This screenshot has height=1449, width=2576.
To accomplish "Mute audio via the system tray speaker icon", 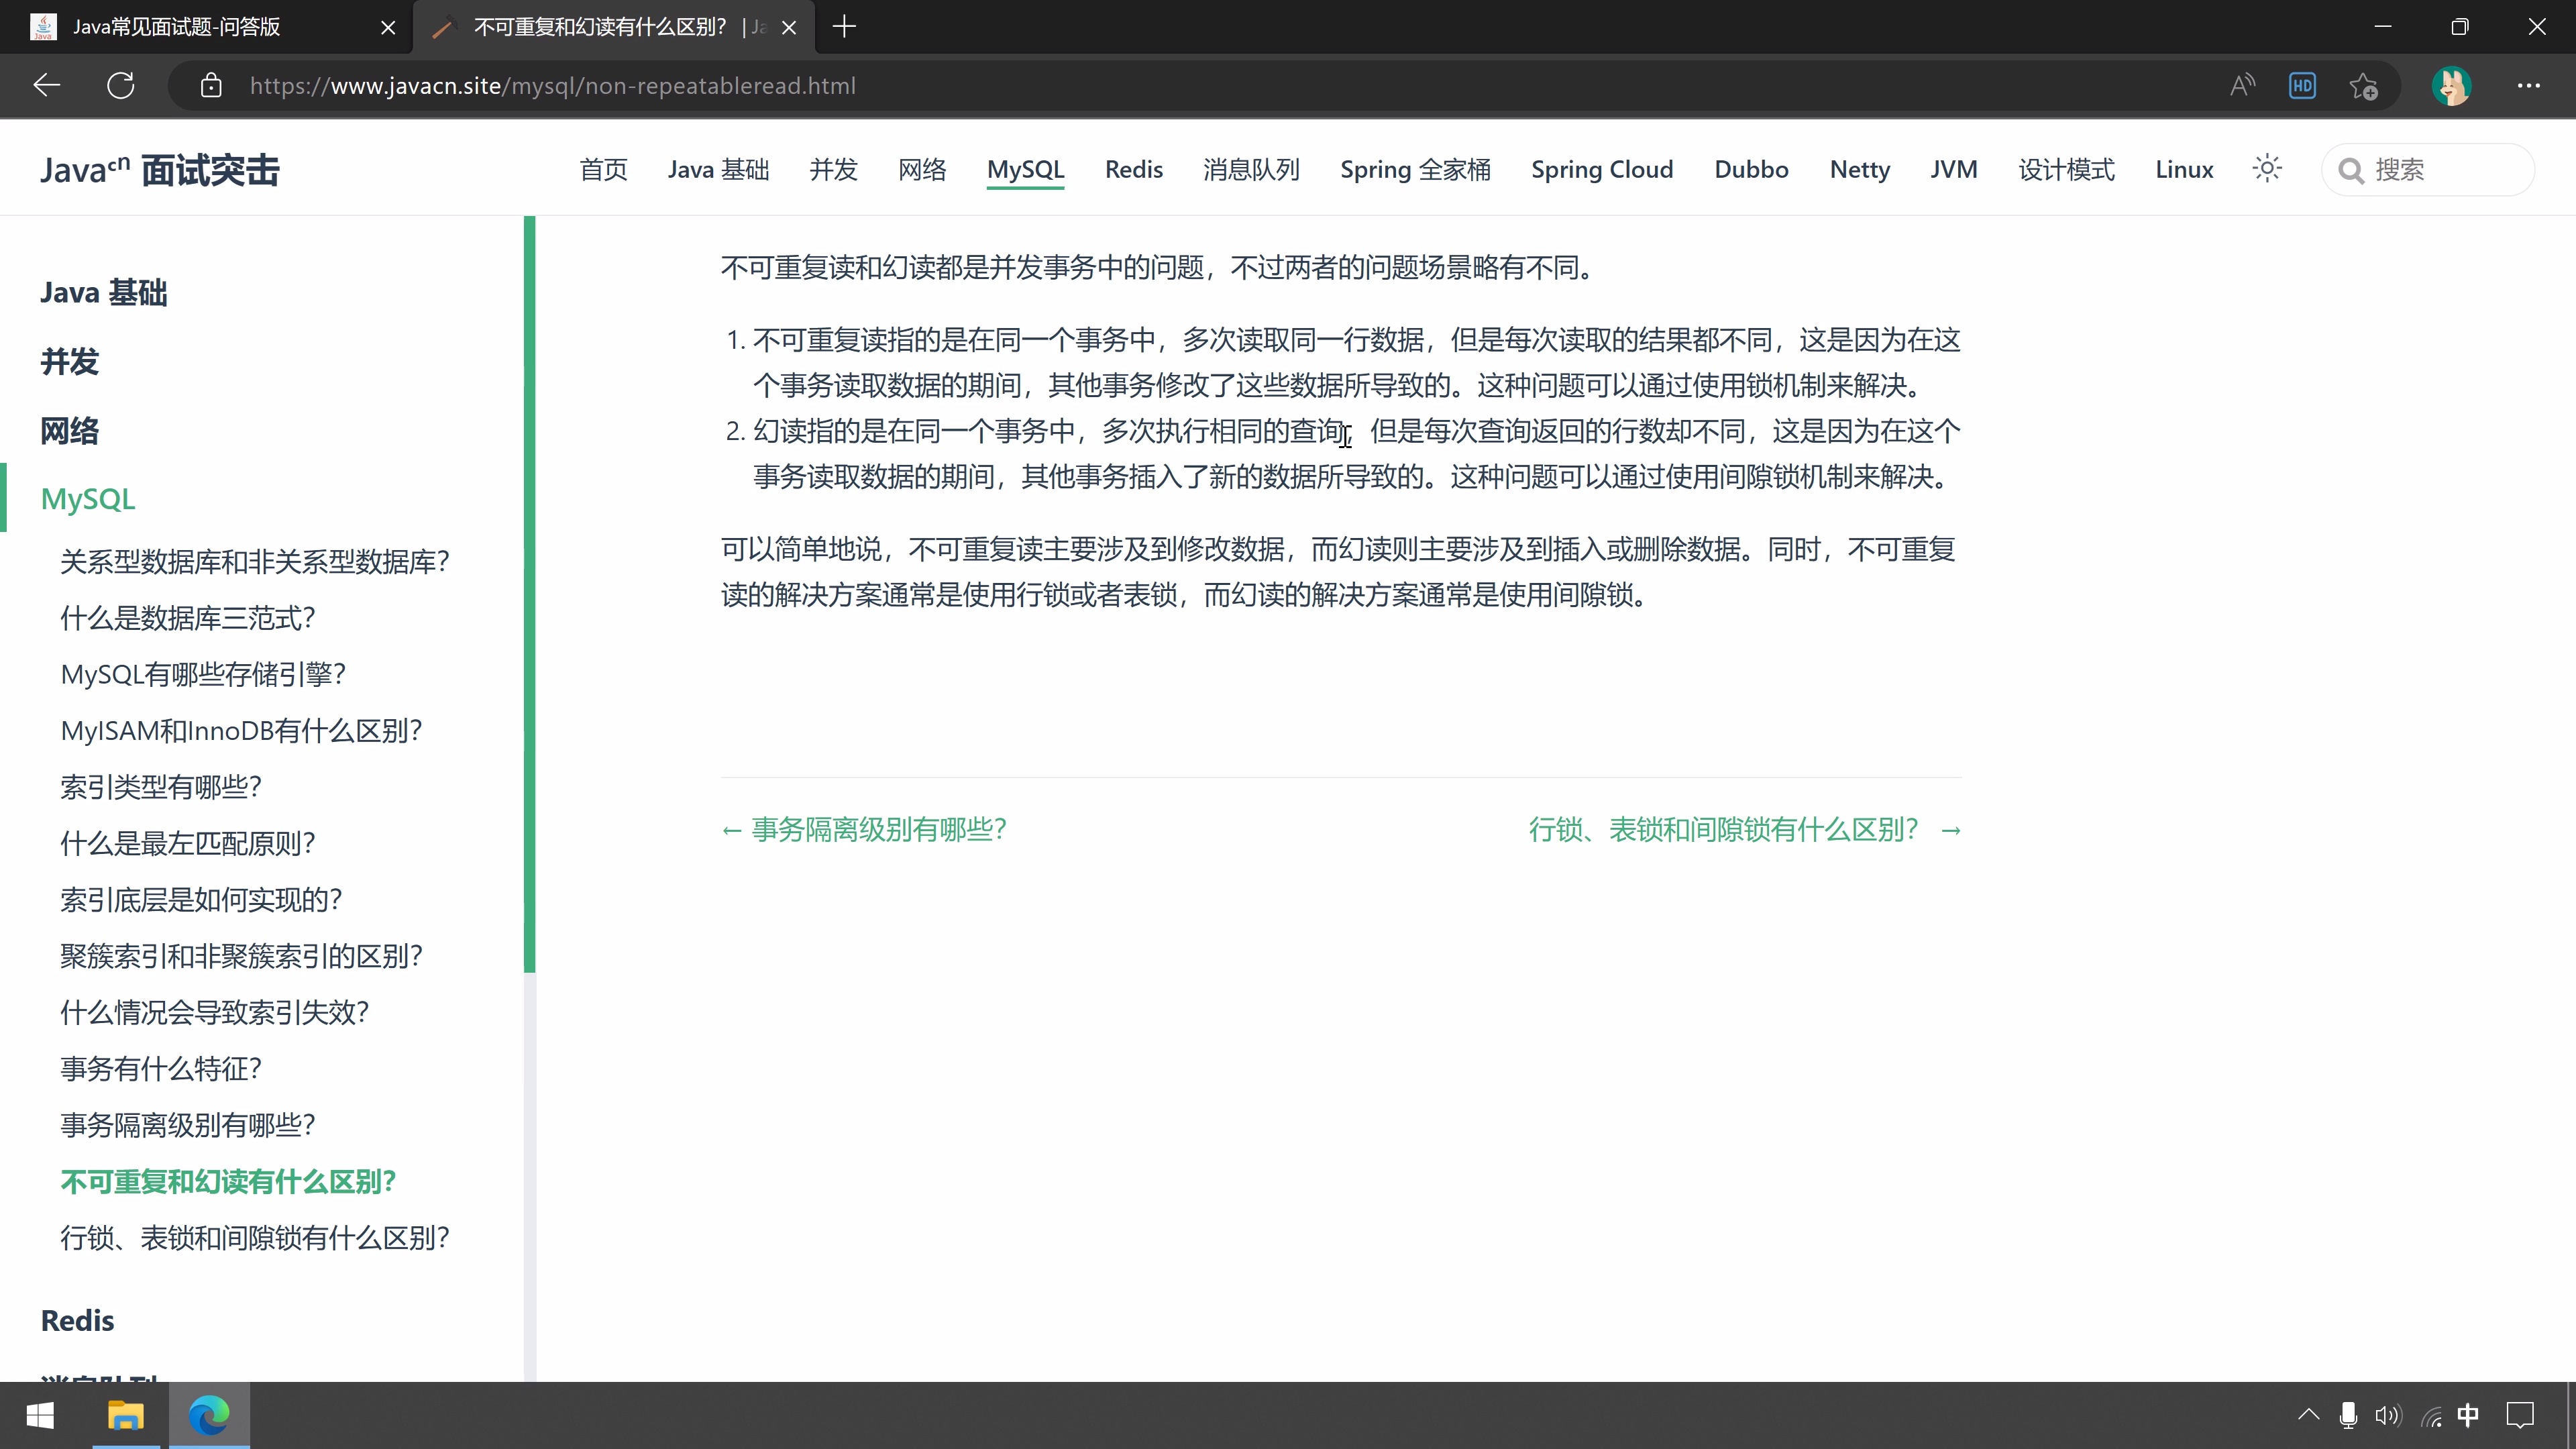I will [x=2388, y=1415].
